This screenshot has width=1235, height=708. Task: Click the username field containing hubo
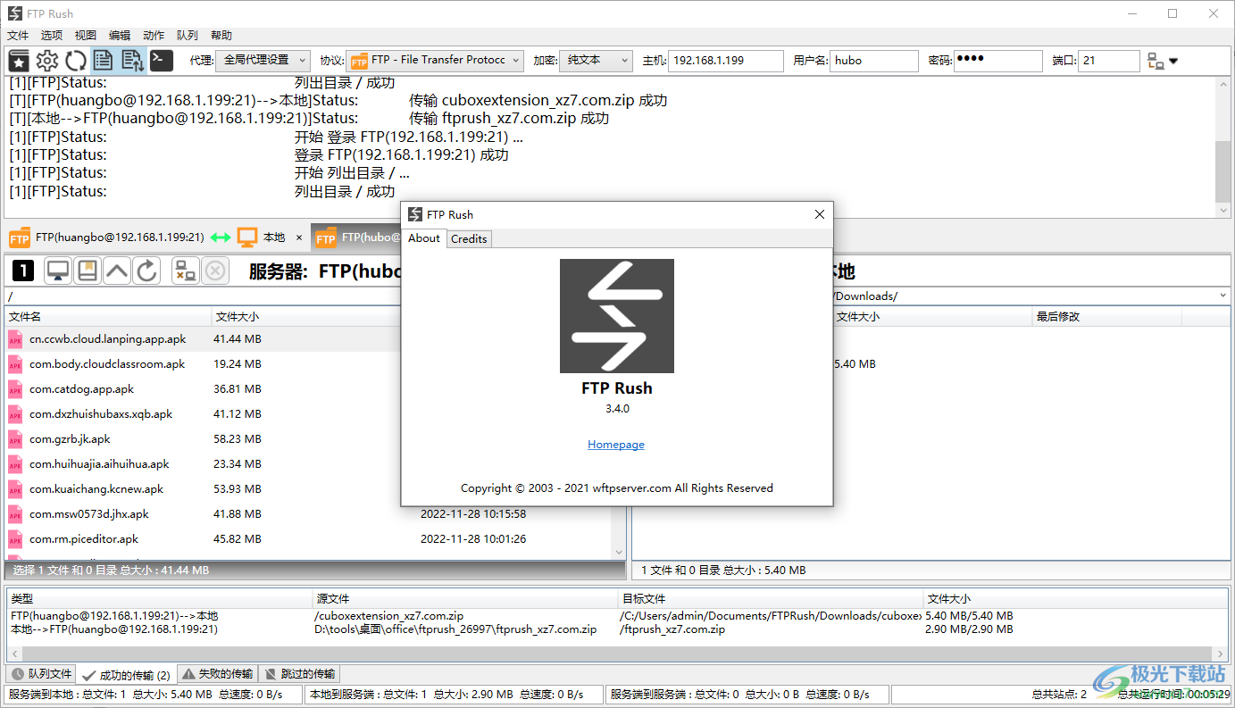click(874, 61)
